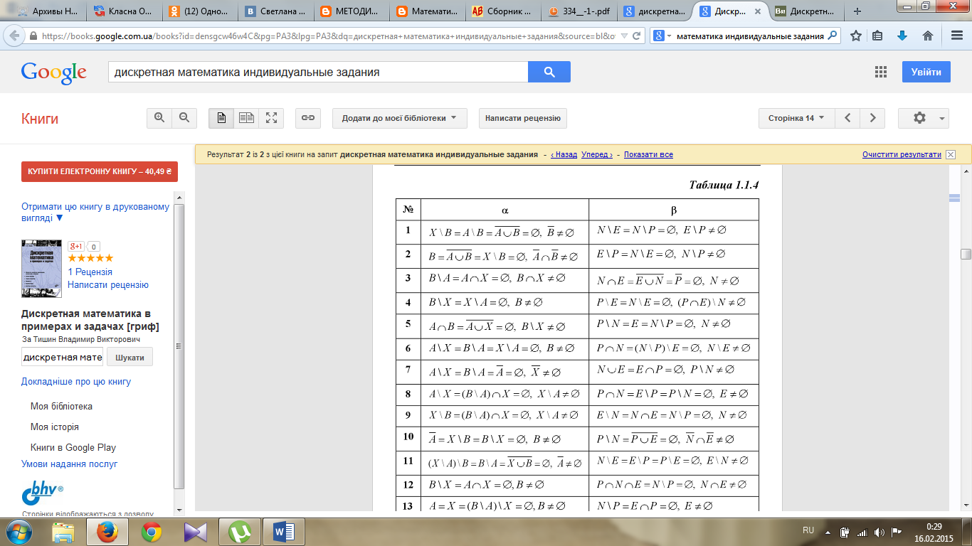Go to next page arrow
Viewport: 972px width, 546px height.
(872, 118)
